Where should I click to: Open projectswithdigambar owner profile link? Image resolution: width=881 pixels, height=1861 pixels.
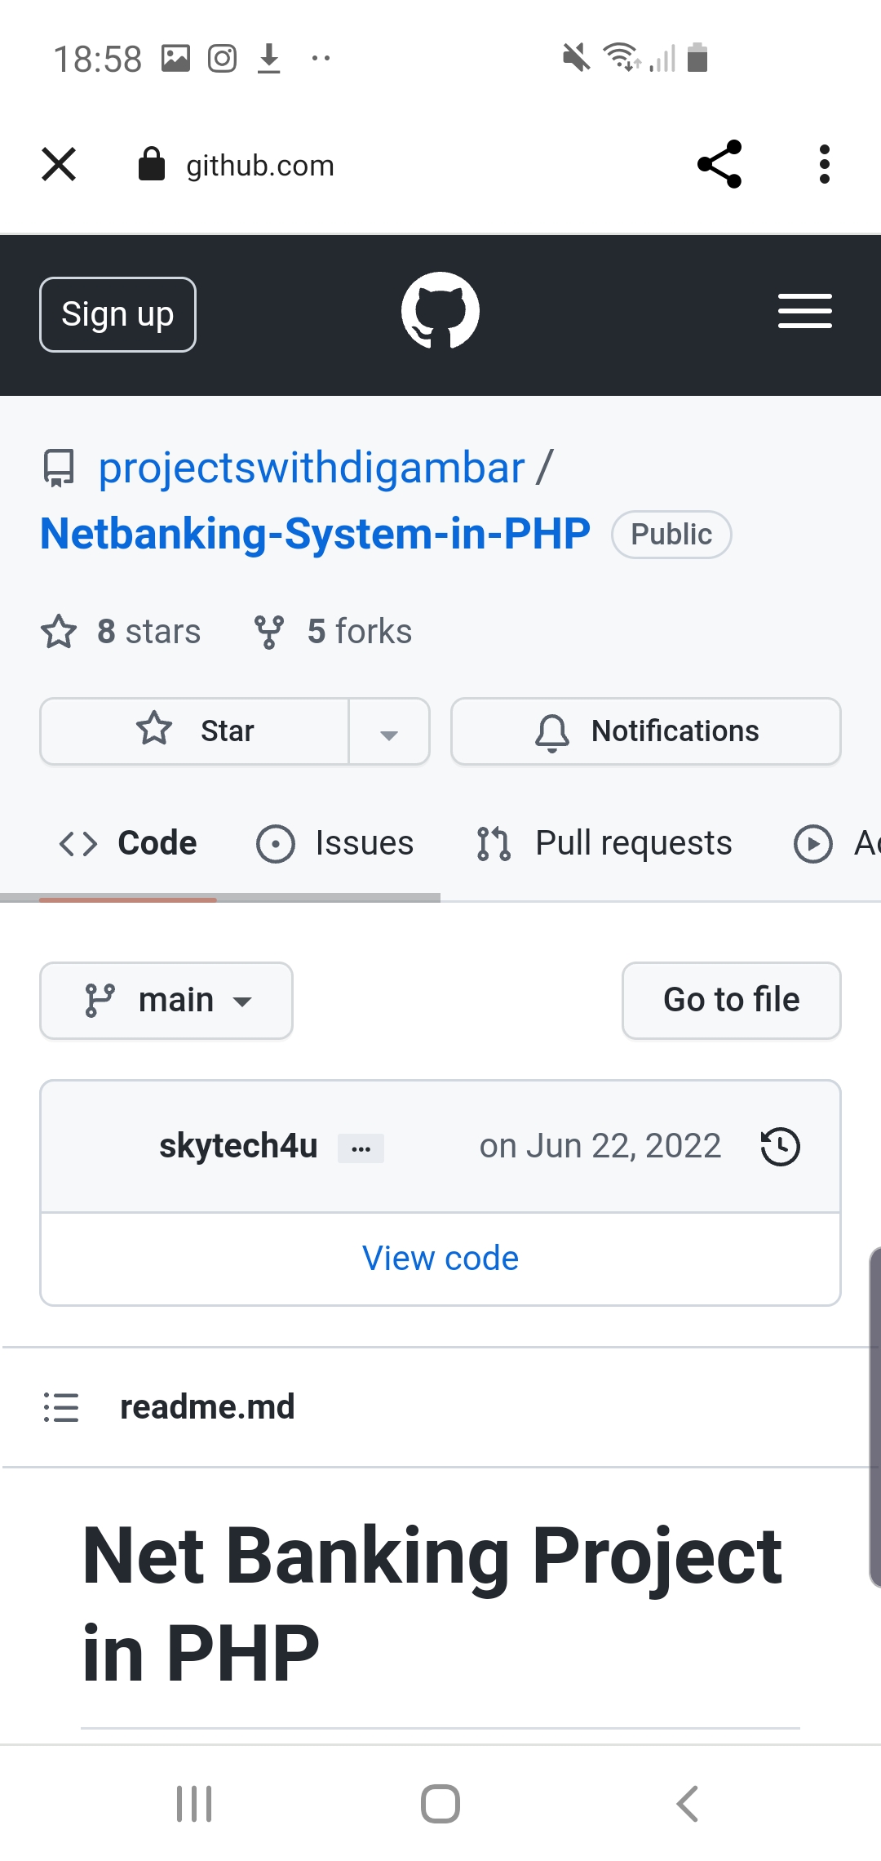click(311, 469)
